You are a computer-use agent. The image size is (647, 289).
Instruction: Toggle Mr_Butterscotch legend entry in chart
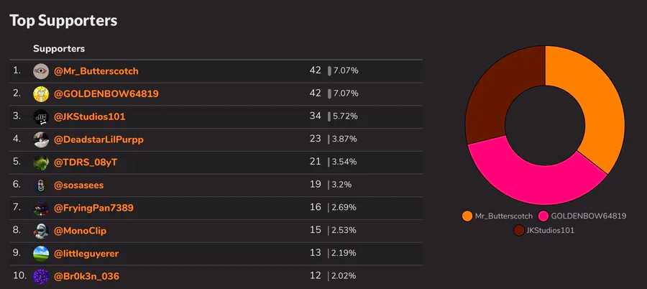click(x=497, y=216)
